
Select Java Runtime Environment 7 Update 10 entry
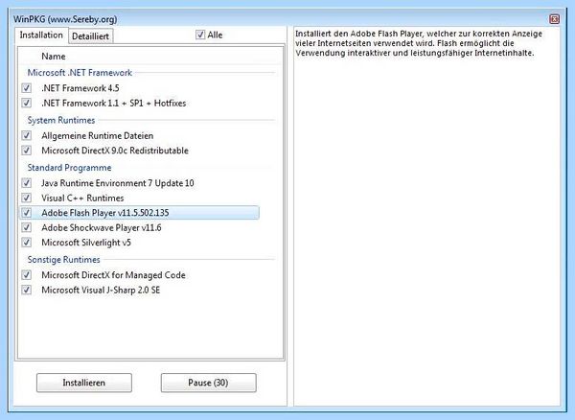point(117,183)
